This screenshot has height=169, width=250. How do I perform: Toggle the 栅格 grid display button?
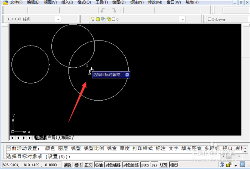(x=78, y=165)
